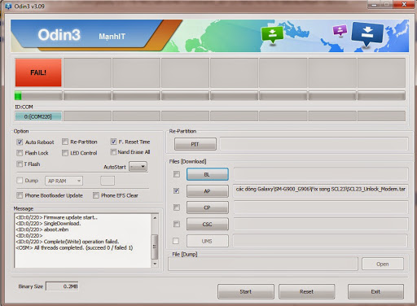The width and height of the screenshot is (417, 306).
Task: Click the PIT file path field
Action: [x=314, y=144]
